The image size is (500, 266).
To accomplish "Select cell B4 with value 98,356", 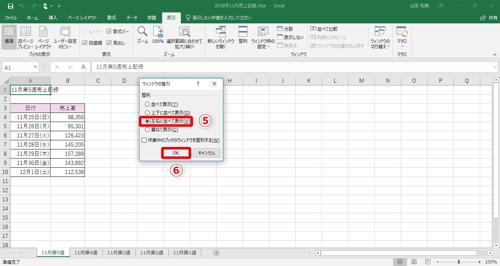I will click(x=68, y=117).
